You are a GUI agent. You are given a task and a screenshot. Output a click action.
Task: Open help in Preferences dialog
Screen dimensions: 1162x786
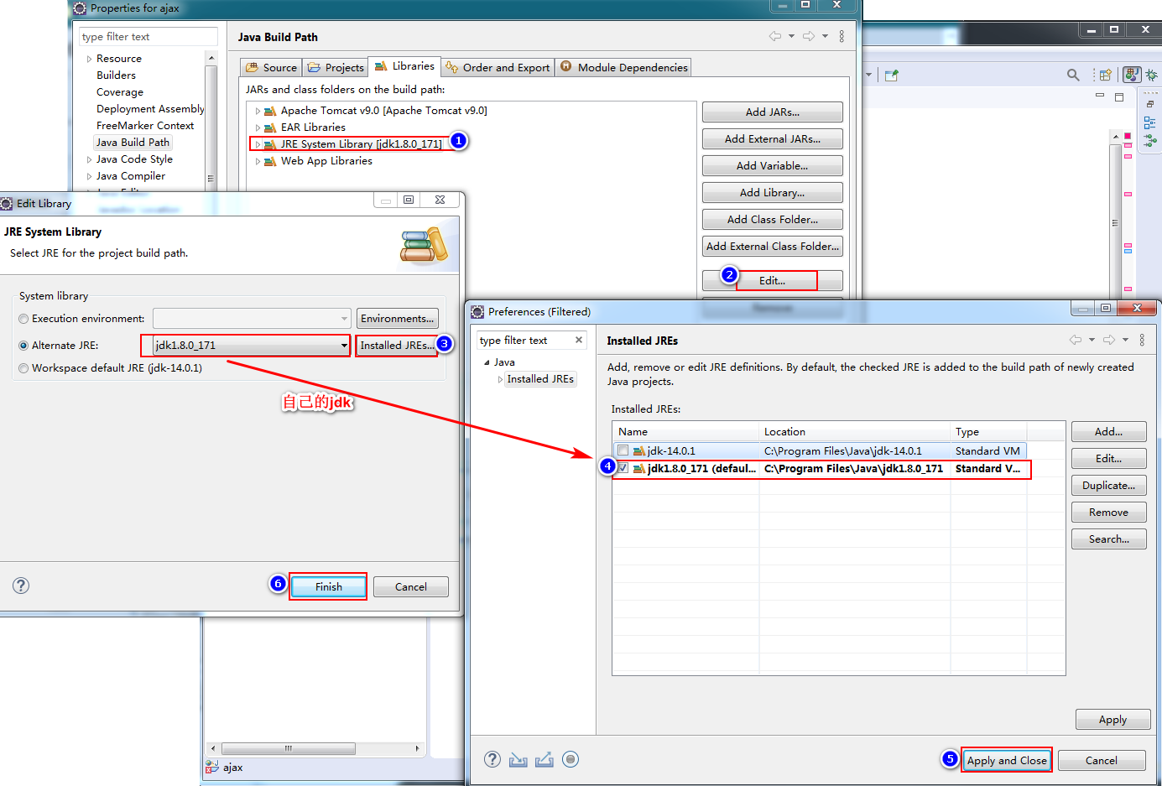(x=492, y=759)
